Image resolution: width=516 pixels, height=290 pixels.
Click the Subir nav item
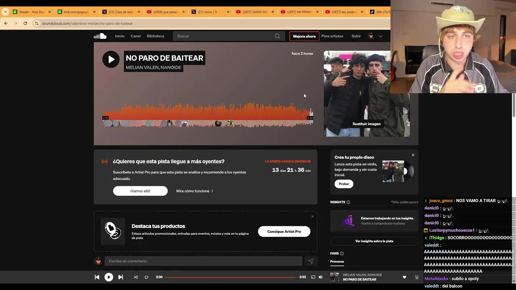356,36
